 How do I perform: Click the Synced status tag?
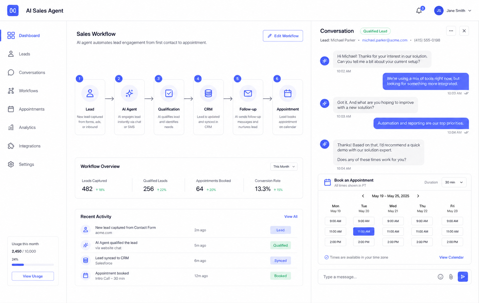coord(280,260)
